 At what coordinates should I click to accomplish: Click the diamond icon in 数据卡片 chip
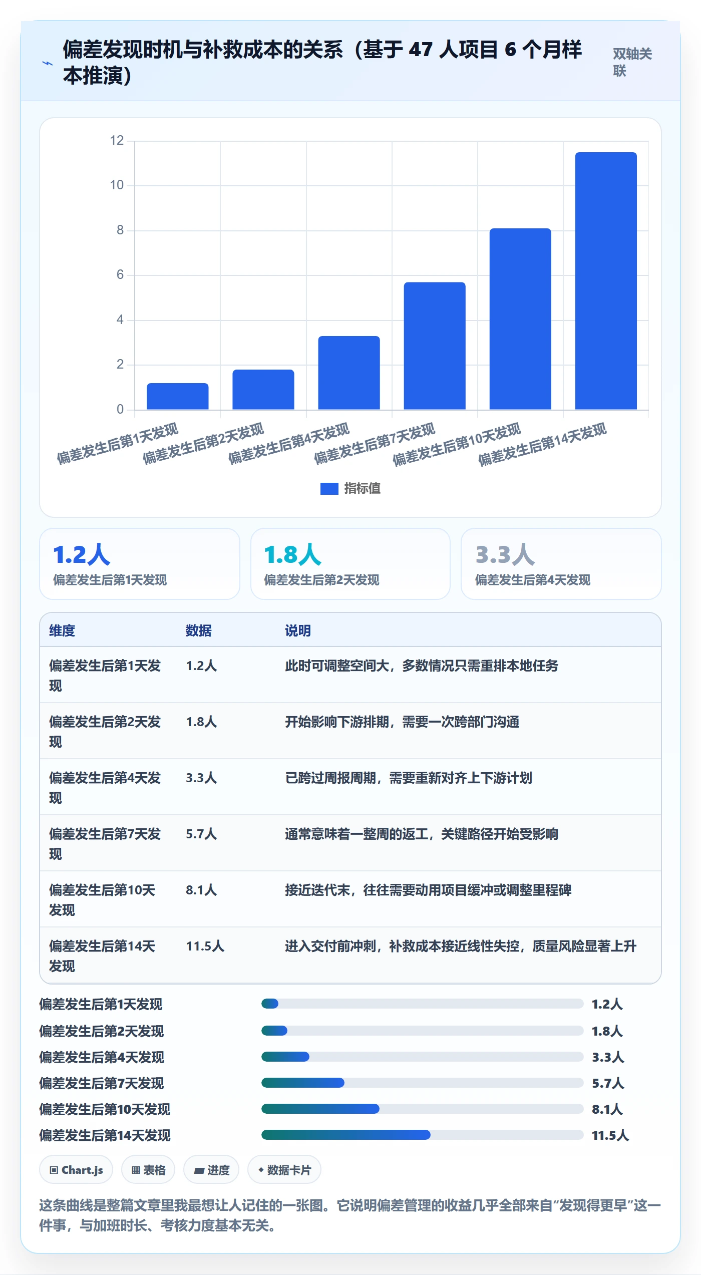pos(261,1170)
